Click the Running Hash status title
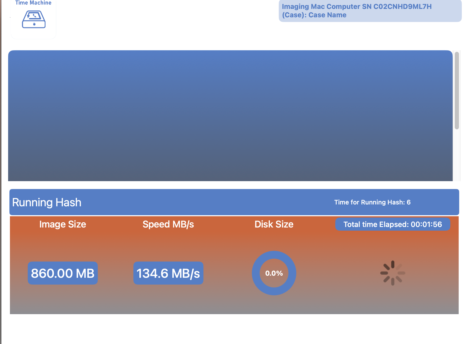Screen dimensions: 466x344 pos(47,202)
